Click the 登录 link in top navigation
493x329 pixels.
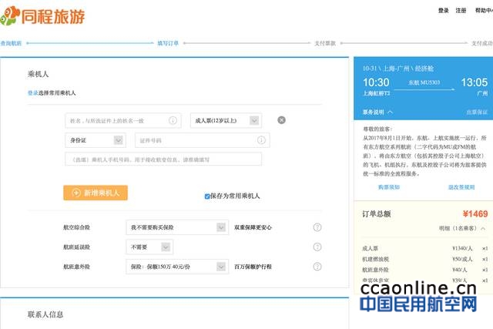pyautogui.click(x=443, y=11)
